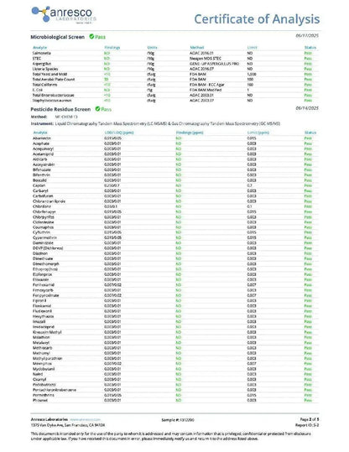Image resolution: width=349 pixels, height=452 pixels.
Task: Select the Microbiological Screen section heading
Action: coord(57,37)
